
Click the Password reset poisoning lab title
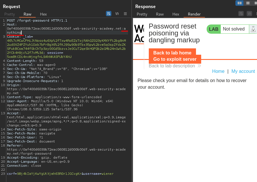174,33
